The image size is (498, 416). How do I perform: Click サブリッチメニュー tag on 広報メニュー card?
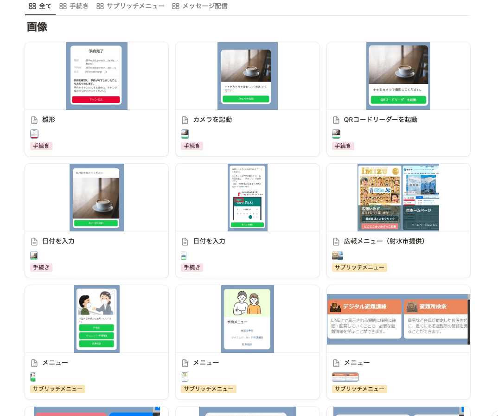(x=359, y=268)
